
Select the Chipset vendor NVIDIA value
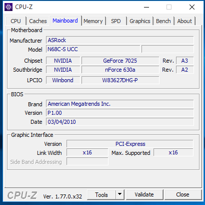point(63,61)
